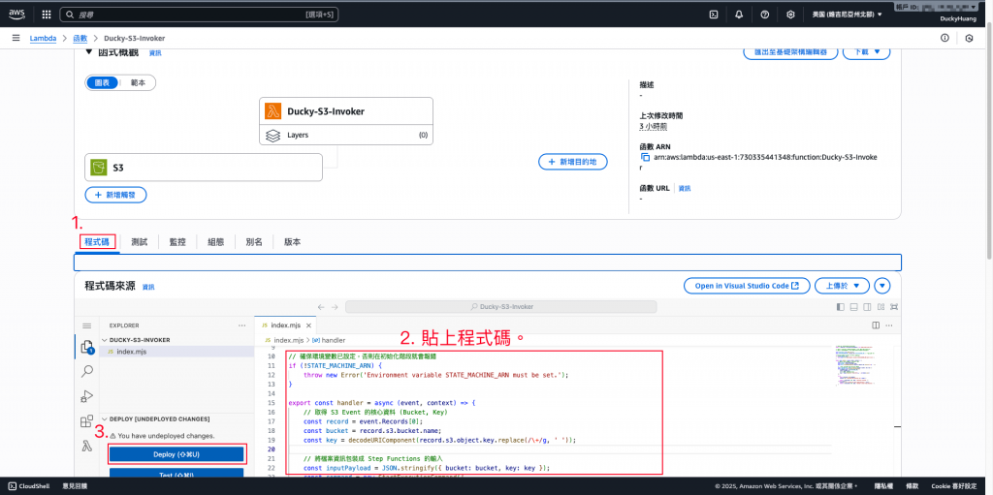This screenshot has width=993, height=495.
Task: Click the split editor icon
Action: pos(876,325)
